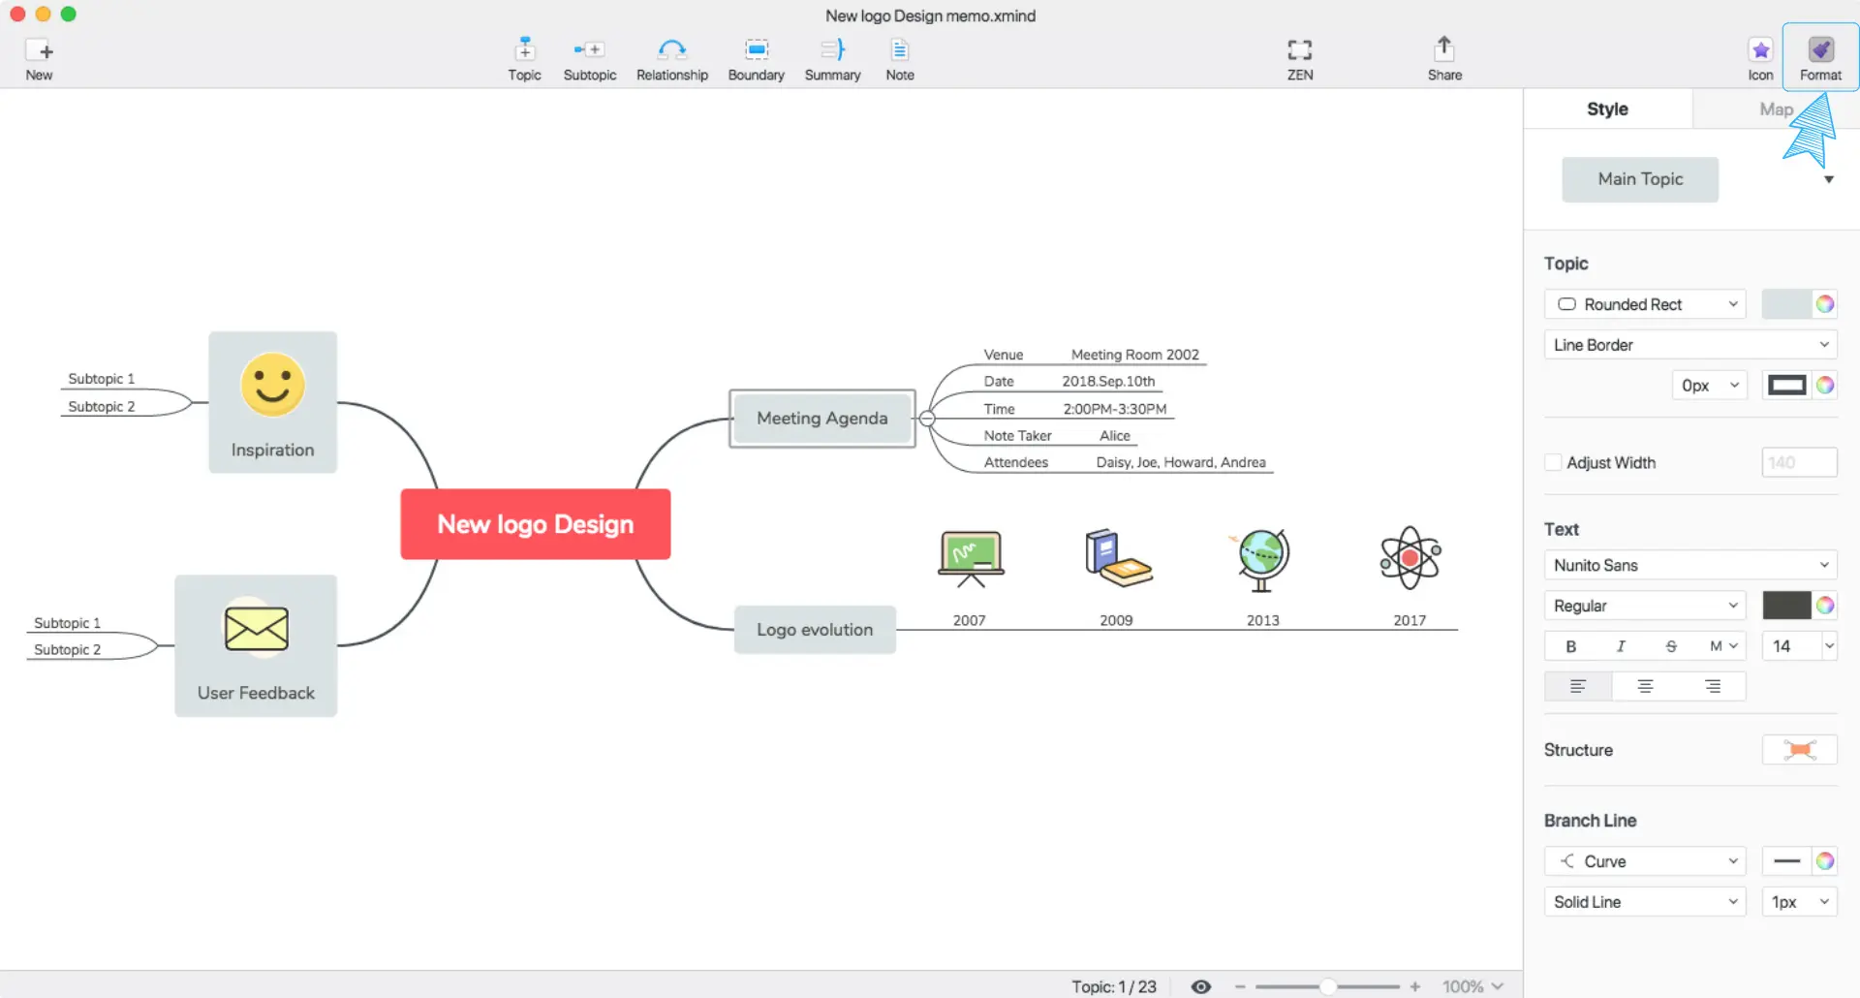Click the border color swatch
Image resolution: width=1860 pixels, height=998 pixels.
point(1786,386)
